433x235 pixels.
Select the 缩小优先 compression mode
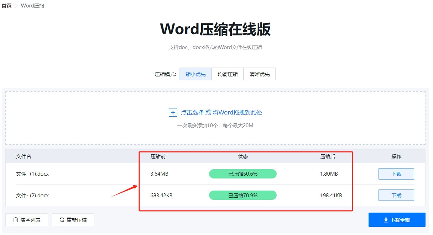point(195,74)
